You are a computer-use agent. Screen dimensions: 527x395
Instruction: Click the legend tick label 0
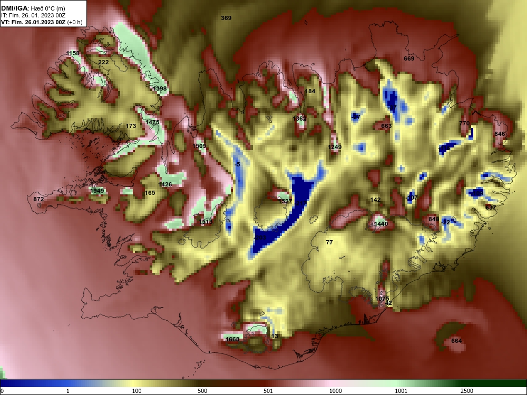(2, 391)
